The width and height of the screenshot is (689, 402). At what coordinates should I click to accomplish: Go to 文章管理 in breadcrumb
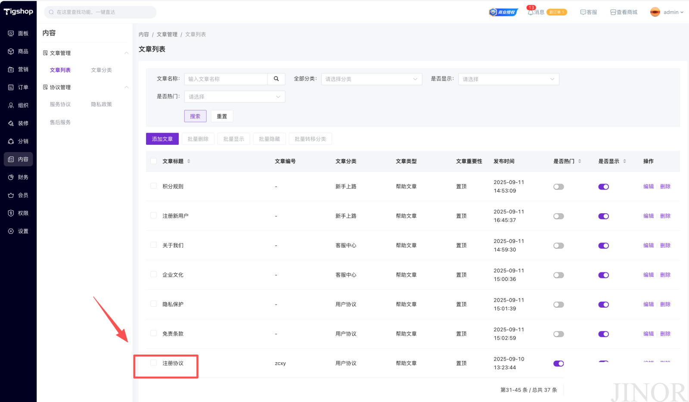(167, 34)
